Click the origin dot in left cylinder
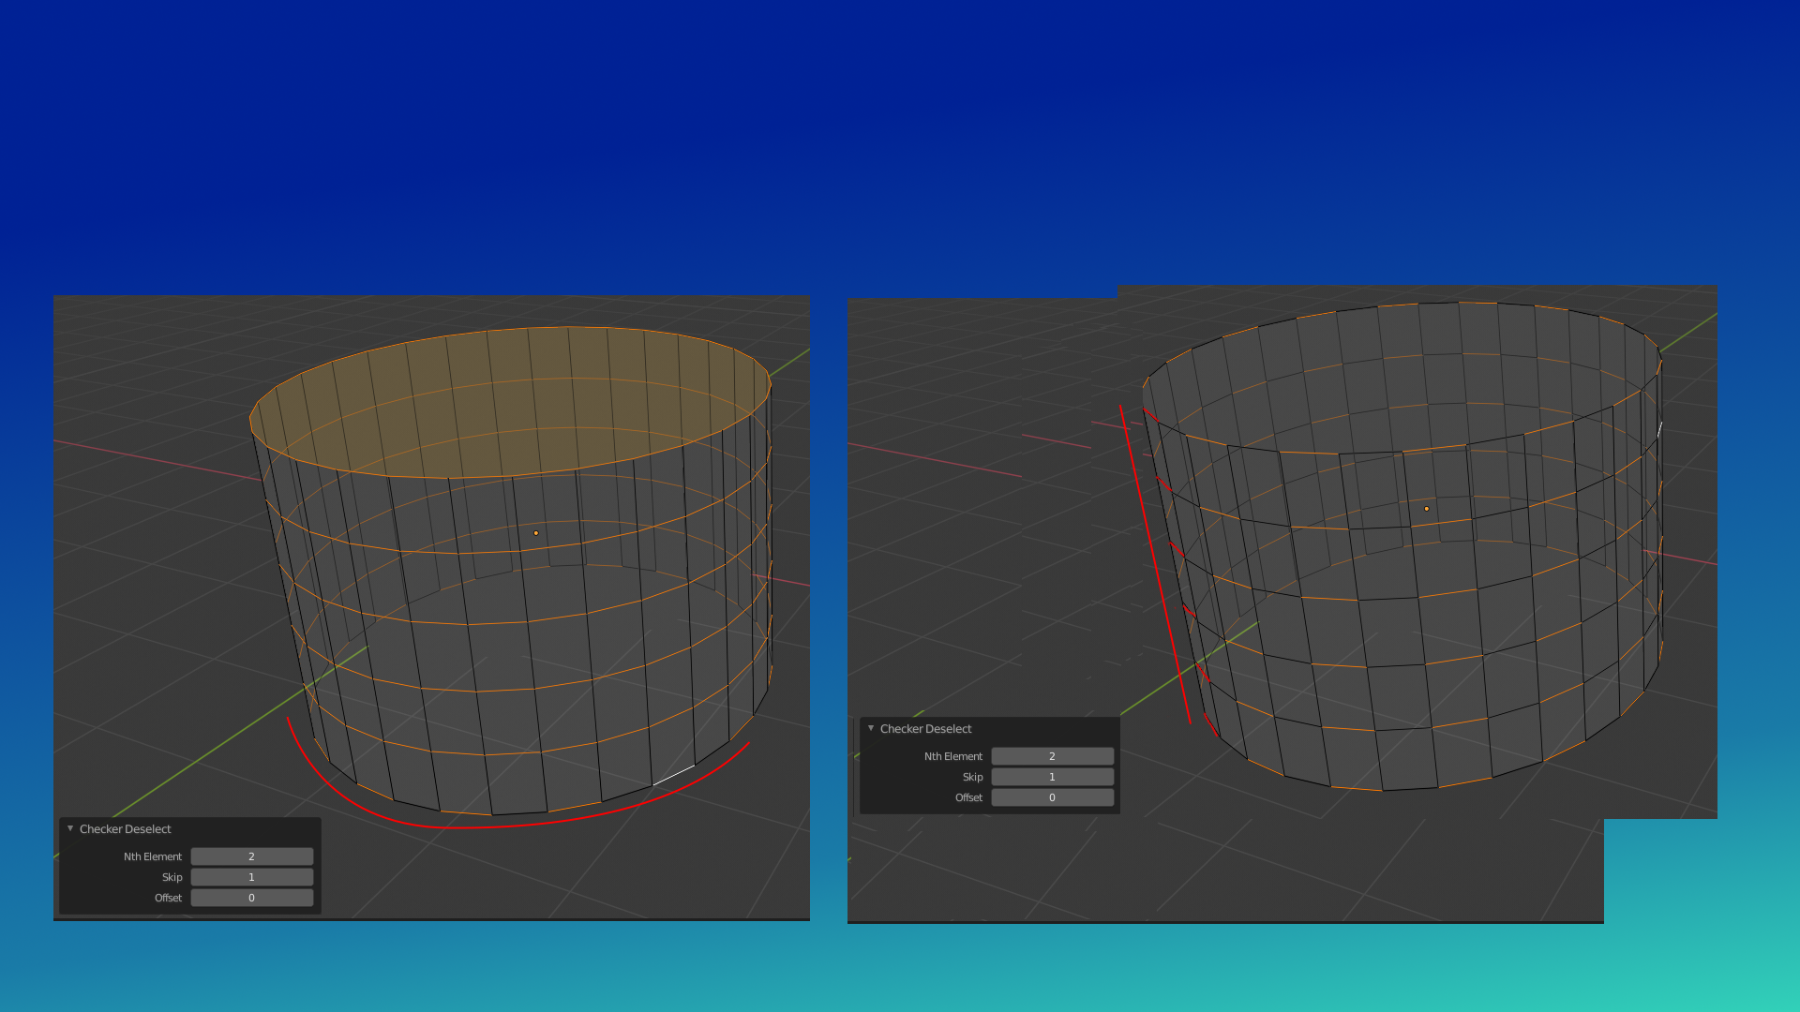Image resolution: width=1800 pixels, height=1012 pixels. pyautogui.click(x=536, y=533)
